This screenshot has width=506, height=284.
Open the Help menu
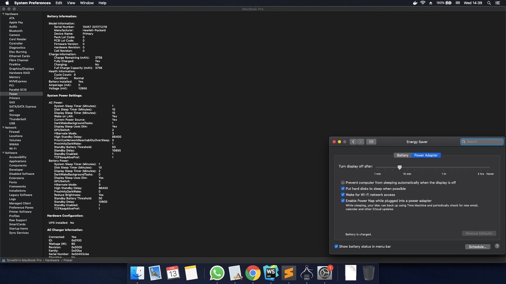(x=103, y=3)
